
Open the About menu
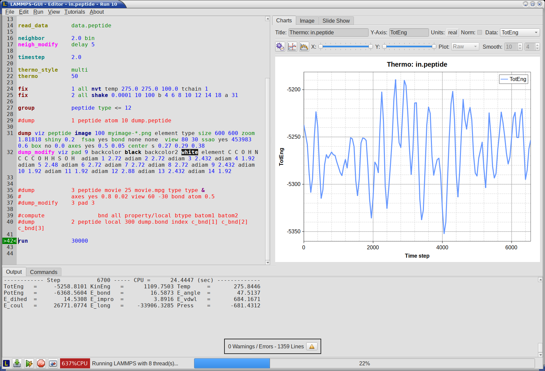(x=97, y=12)
